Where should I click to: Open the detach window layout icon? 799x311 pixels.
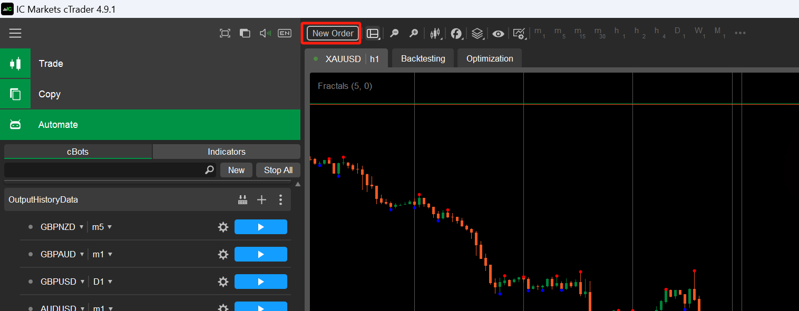(x=245, y=33)
